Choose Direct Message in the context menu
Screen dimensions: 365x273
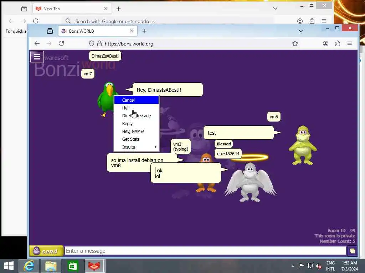coord(137,116)
